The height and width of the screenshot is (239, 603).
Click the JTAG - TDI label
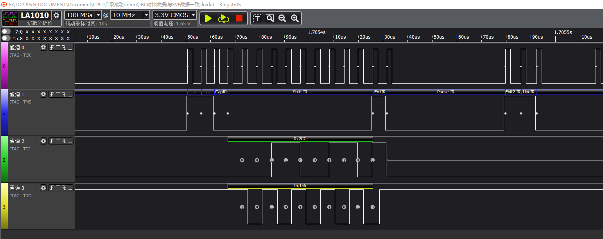click(20, 149)
